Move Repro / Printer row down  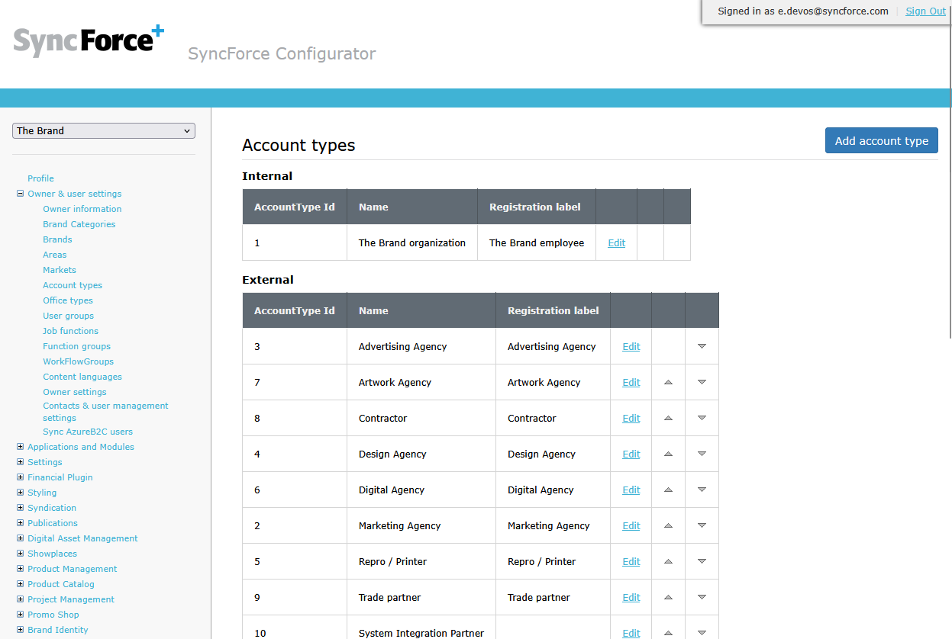click(702, 561)
